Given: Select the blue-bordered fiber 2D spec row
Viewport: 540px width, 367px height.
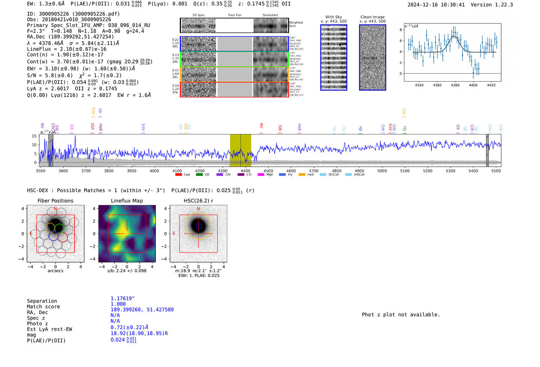Looking at the screenshot, I should point(199,44).
